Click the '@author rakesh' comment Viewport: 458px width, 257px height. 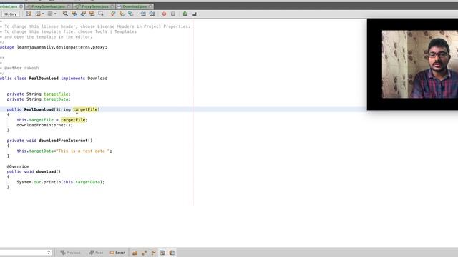click(x=21, y=68)
